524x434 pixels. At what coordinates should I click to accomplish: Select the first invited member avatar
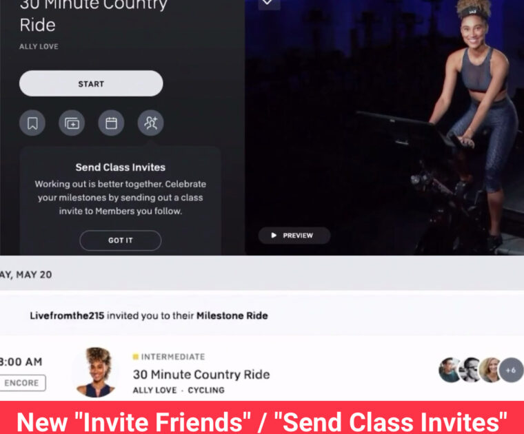point(450,370)
